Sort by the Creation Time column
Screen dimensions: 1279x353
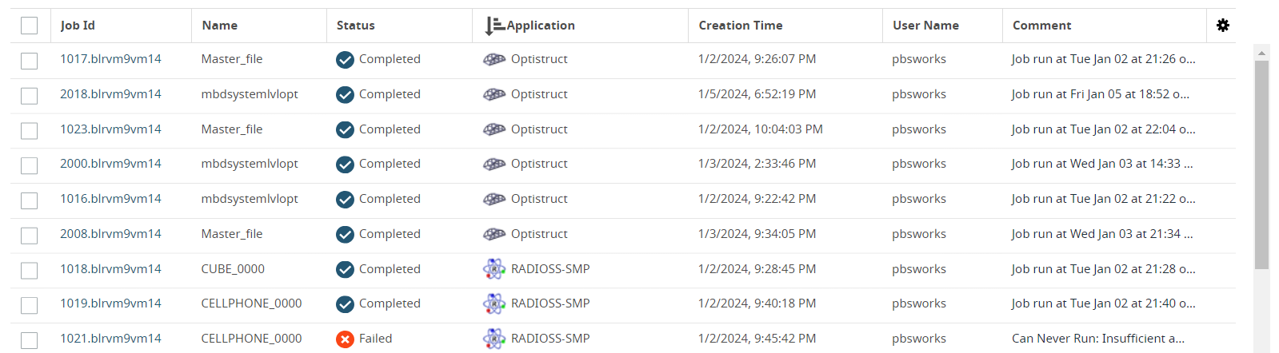click(x=740, y=26)
